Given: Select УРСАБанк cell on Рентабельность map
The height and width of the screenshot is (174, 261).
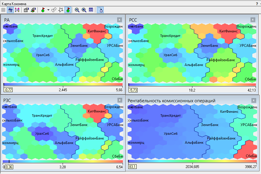Looking at the screenshot, I should tap(249, 125).
